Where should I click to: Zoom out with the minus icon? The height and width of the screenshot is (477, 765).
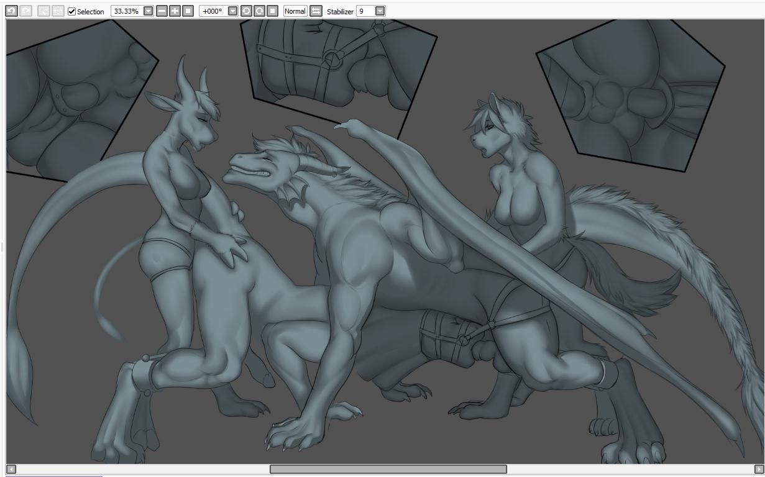pyautogui.click(x=162, y=11)
